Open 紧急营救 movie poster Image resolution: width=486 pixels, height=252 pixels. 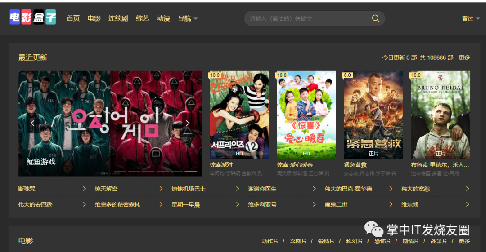(x=373, y=115)
